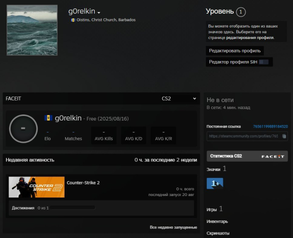
Task: Open the Игры games list
Action: pos(211,209)
